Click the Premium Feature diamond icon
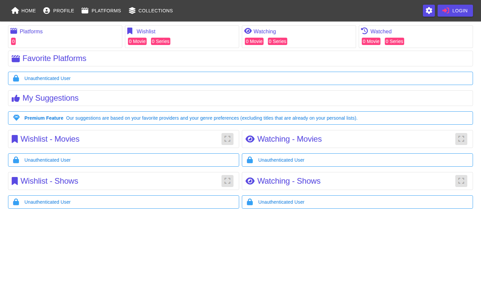 click(16, 118)
